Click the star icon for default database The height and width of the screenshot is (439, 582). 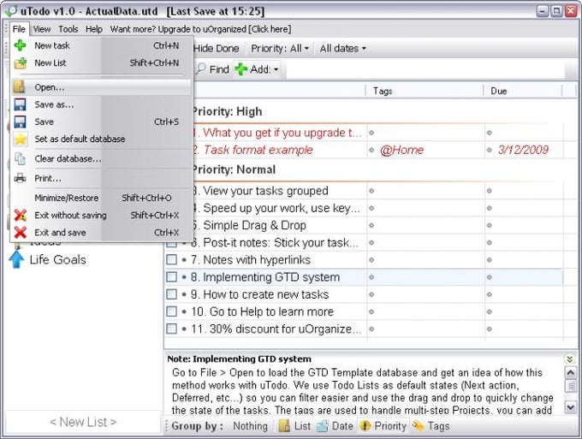(x=20, y=139)
